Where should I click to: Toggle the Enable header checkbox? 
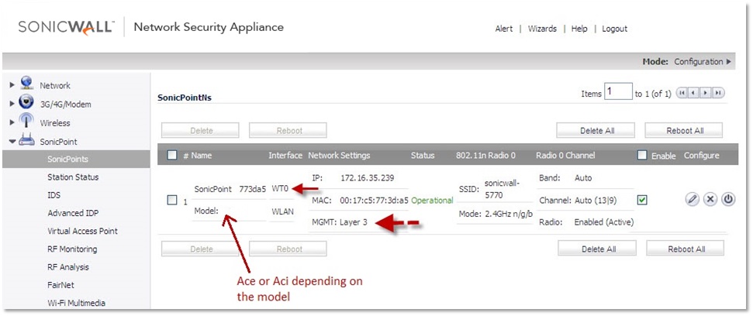[642, 155]
